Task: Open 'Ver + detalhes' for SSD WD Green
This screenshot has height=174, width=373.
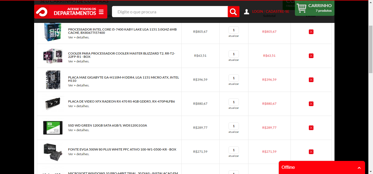Action: 79,130
